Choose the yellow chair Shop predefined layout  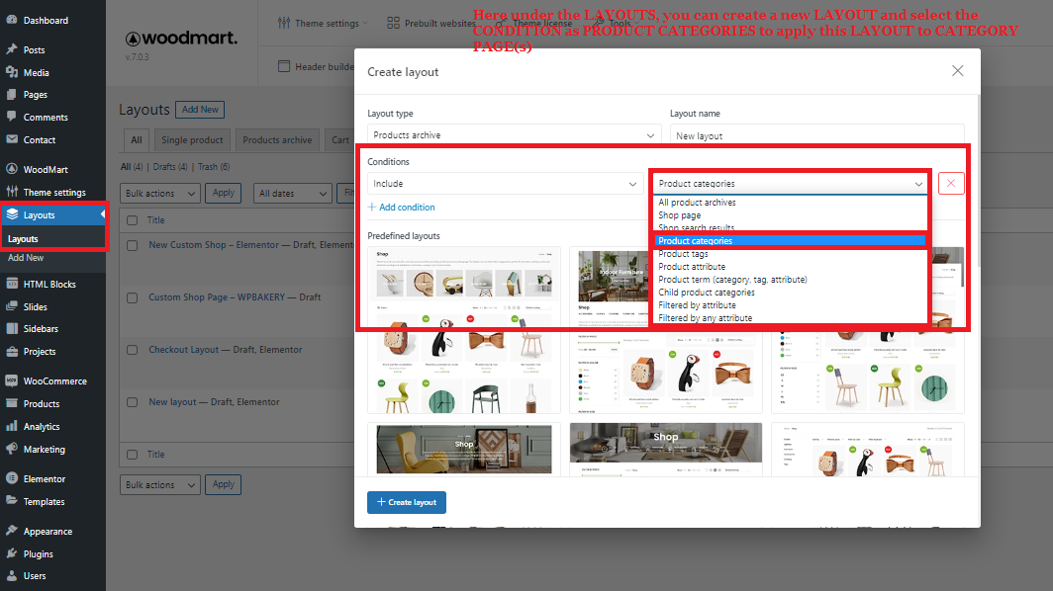click(464, 449)
